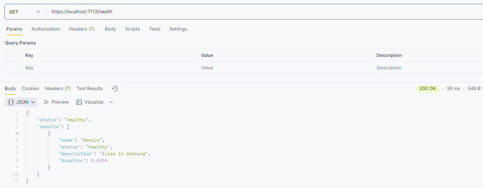The image size is (483, 188).
Task: Expand the Visualize options chevron
Action: click(111, 102)
